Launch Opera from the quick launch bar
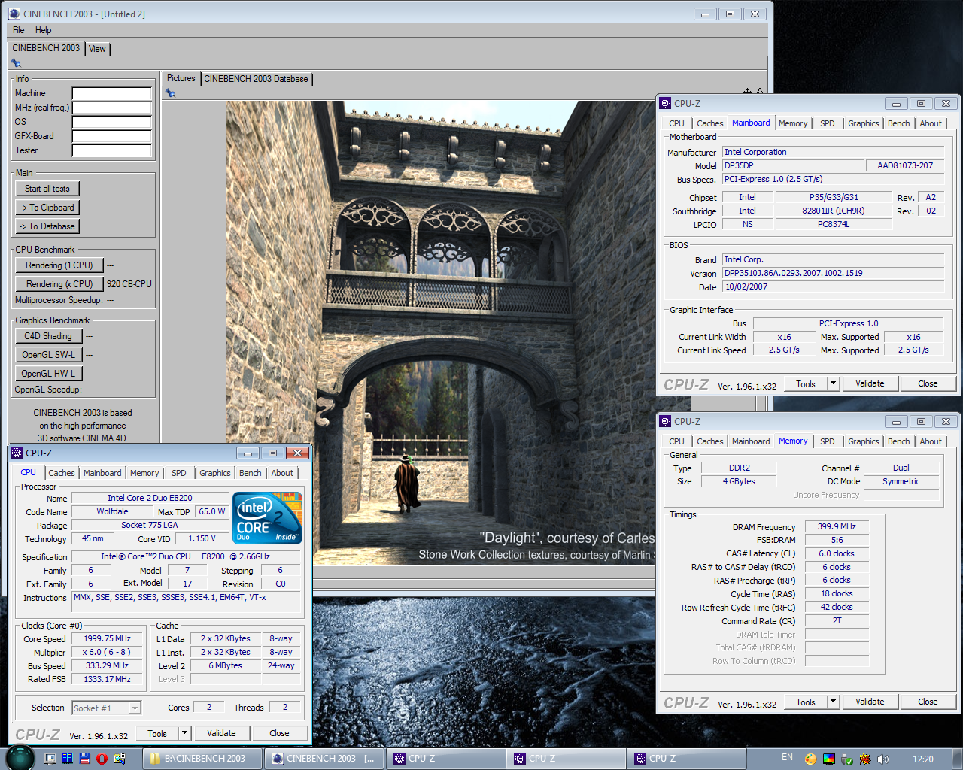Viewport: 963px width, 770px height. 102,759
